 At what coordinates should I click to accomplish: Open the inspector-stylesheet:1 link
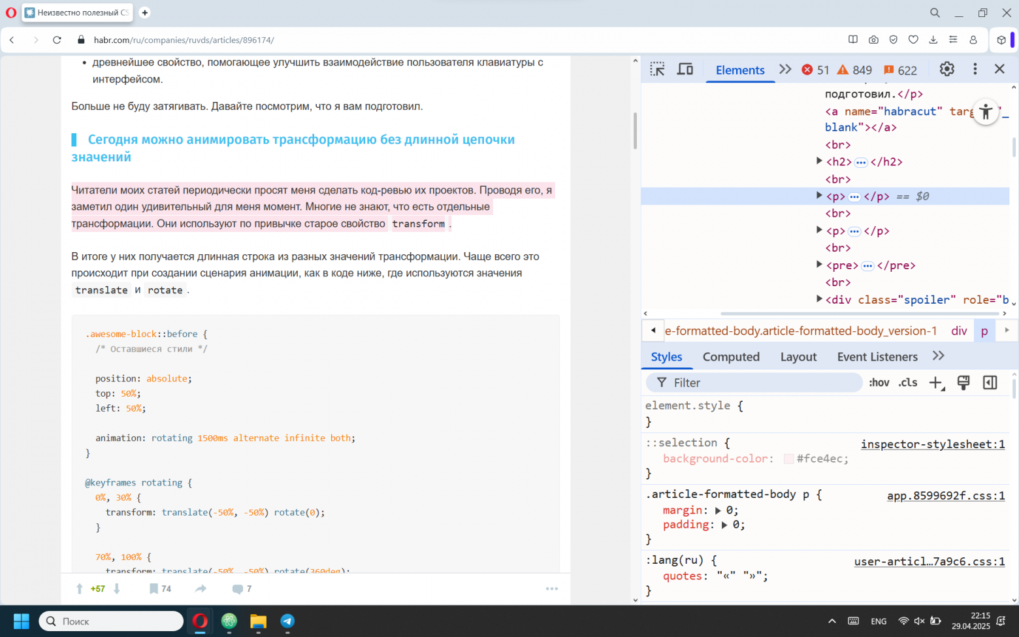coord(932,444)
